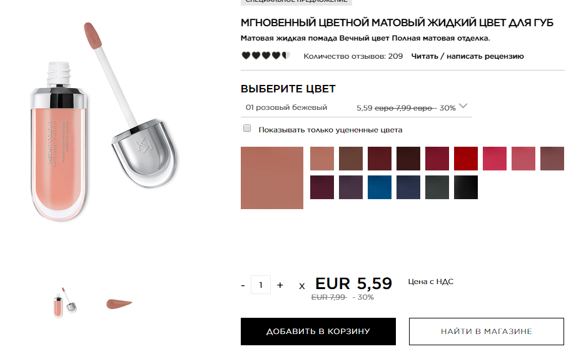Click 'Найти в магазине' button

[486, 332]
